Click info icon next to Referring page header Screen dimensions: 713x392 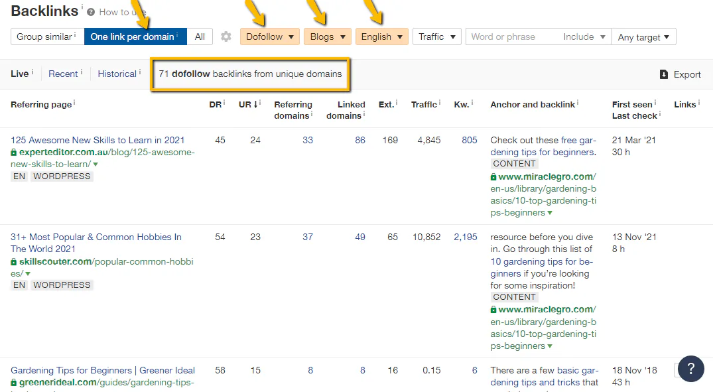(x=74, y=103)
